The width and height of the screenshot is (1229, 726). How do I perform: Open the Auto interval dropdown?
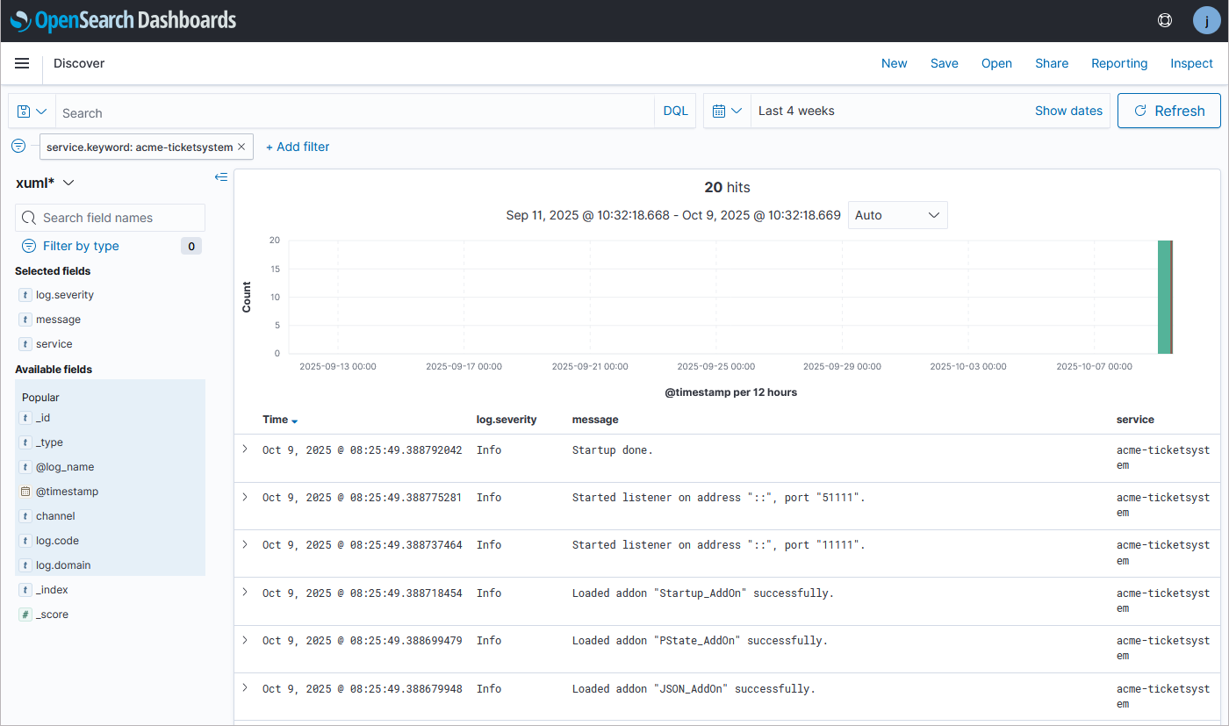coord(897,215)
